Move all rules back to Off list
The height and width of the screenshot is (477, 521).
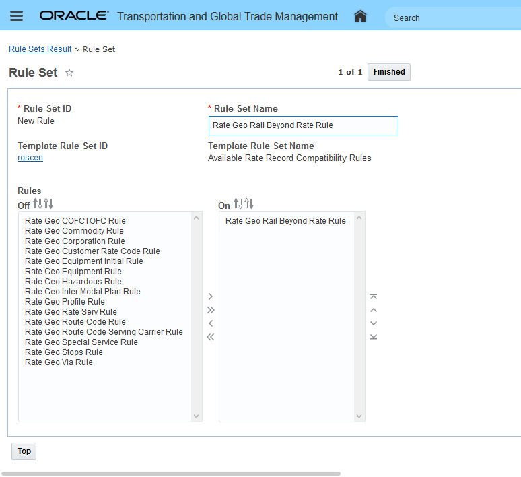click(x=211, y=337)
